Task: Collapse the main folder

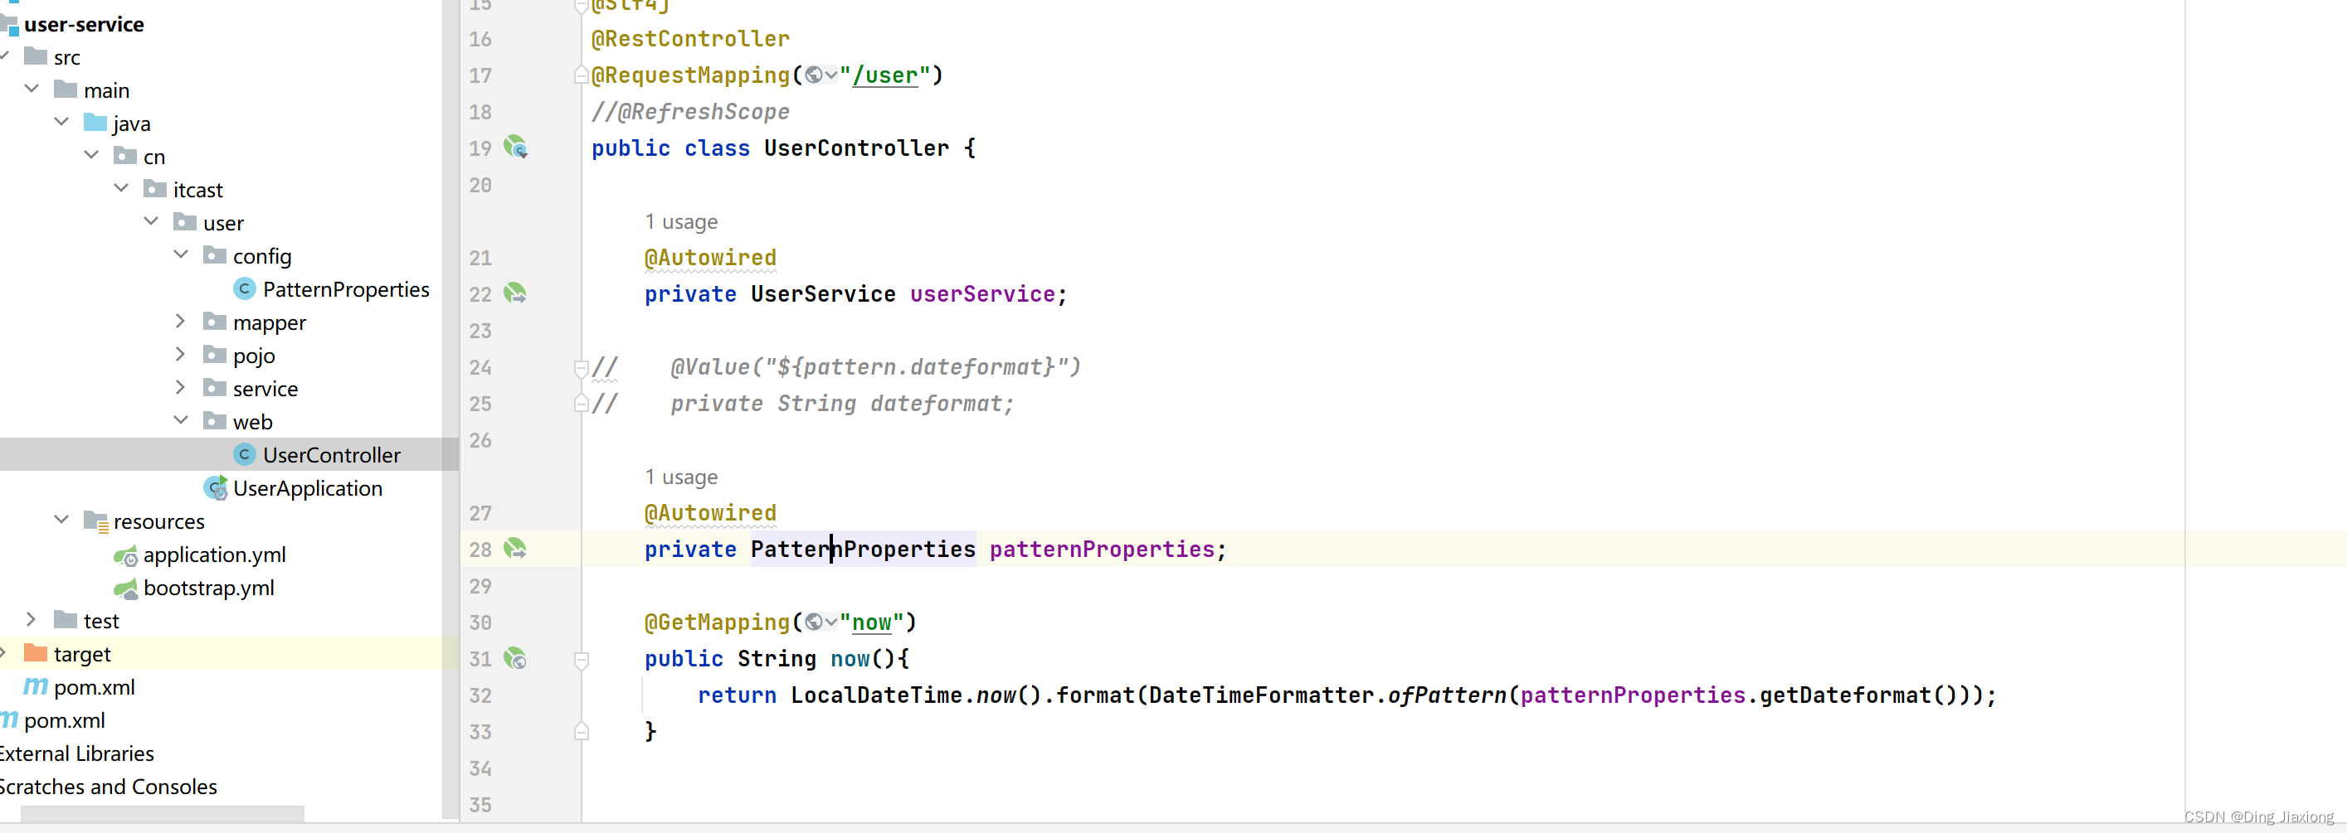Action: [x=32, y=89]
